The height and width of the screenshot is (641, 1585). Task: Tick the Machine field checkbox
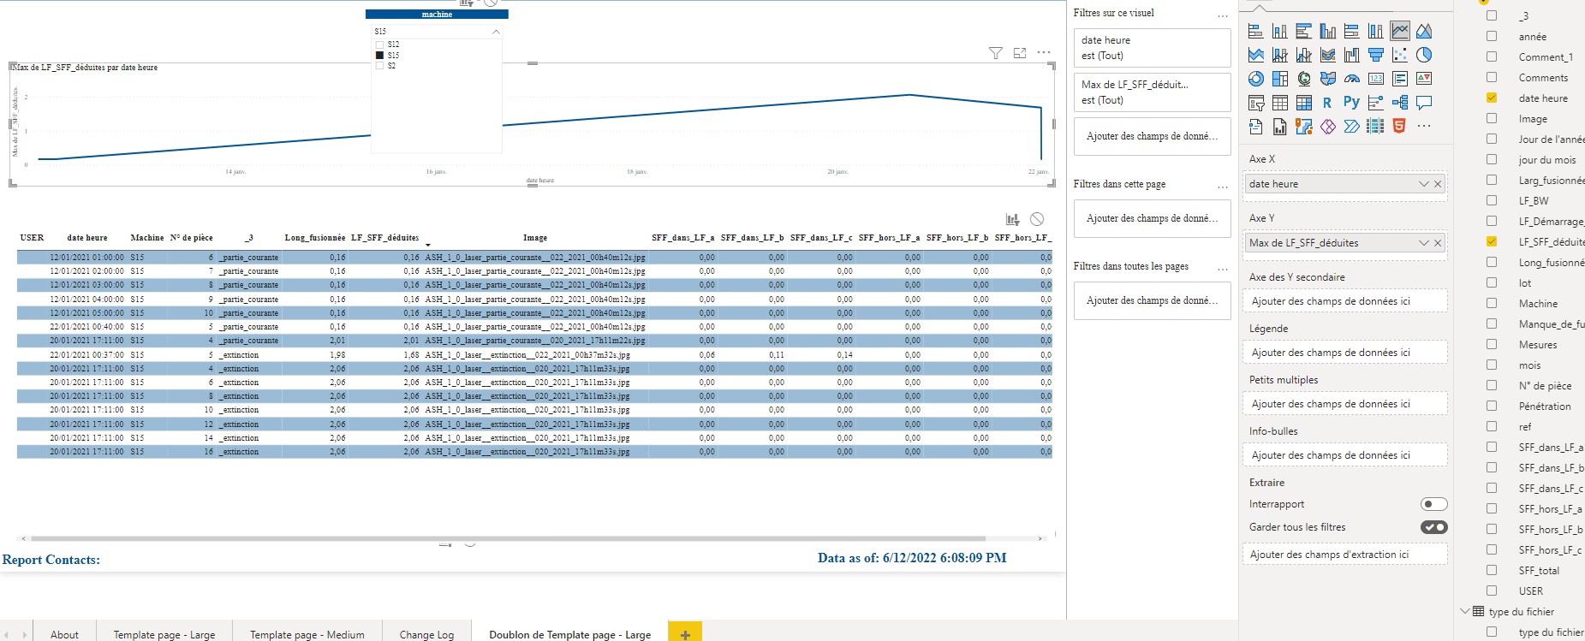click(x=1492, y=303)
